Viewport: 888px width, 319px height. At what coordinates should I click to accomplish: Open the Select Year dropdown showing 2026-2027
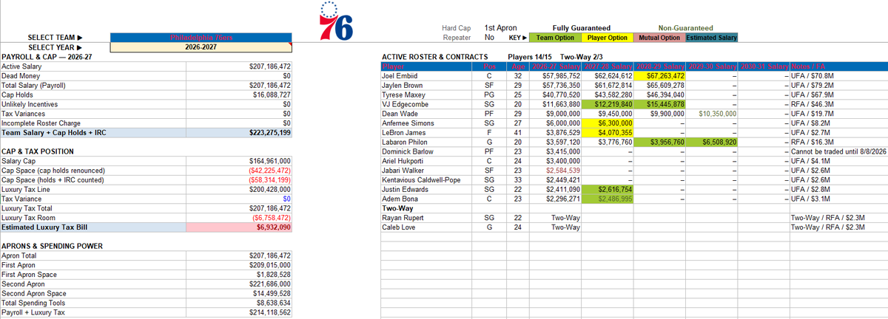pyautogui.click(x=201, y=47)
